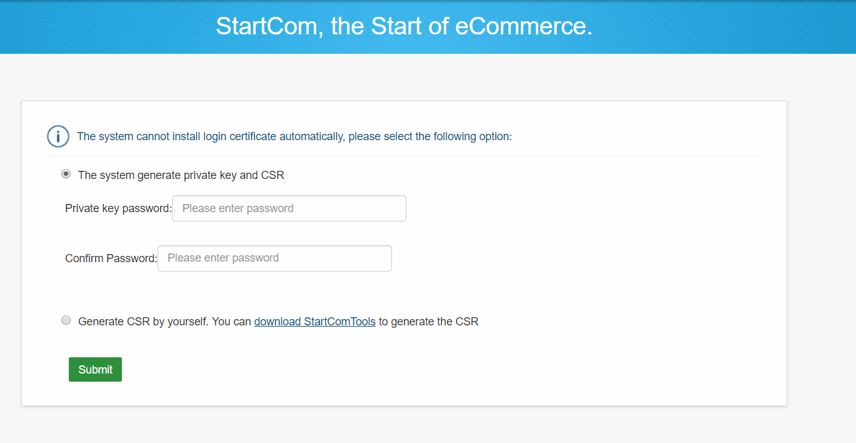Click 'The system generate private key and CSR' label
Screen dimensions: 856x443
pyautogui.click(x=181, y=175)
